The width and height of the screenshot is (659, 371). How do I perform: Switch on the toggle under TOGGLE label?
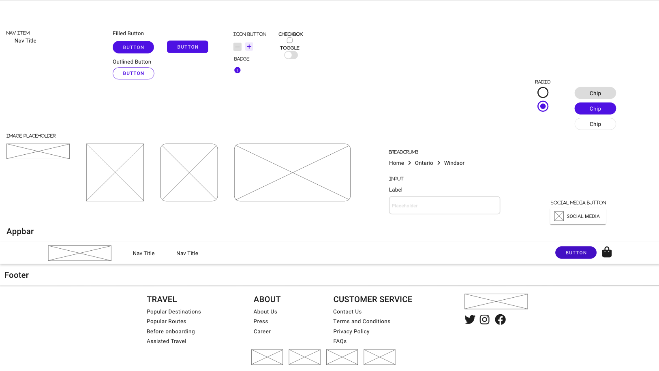[291, 55]
